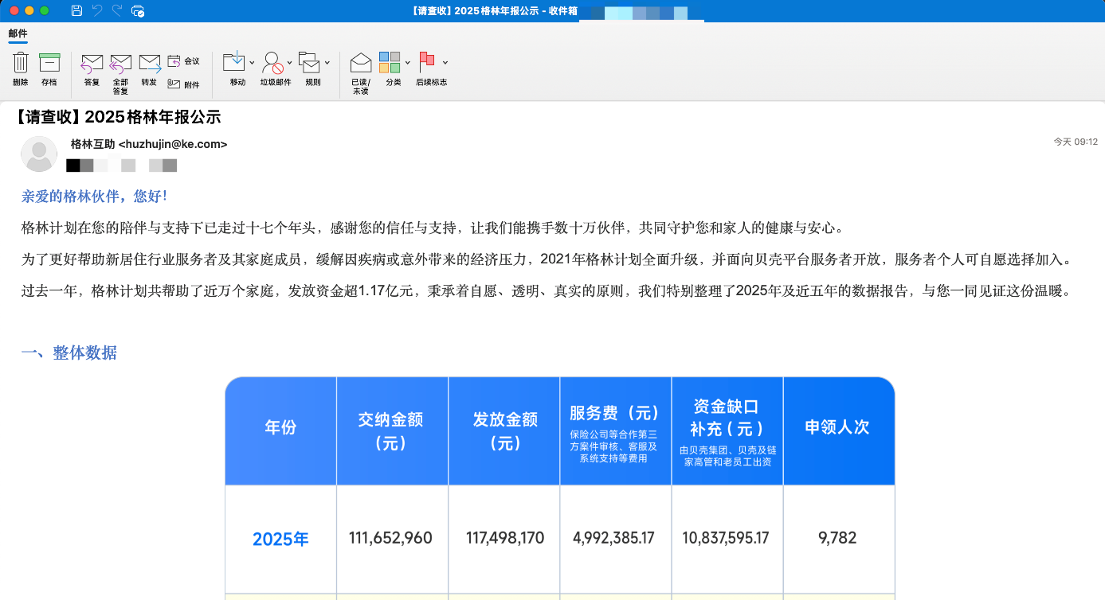
Task: Click the 删除 (Delete) trash icon
Action: point(21,63)
